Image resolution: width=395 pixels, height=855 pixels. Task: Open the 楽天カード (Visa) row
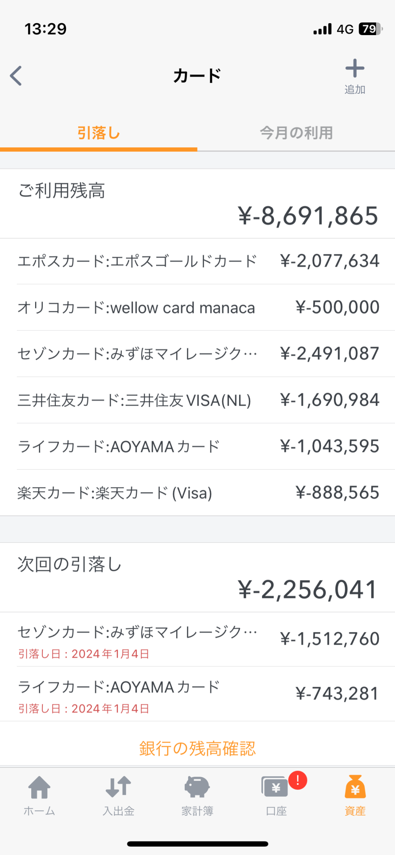[197, 492]
